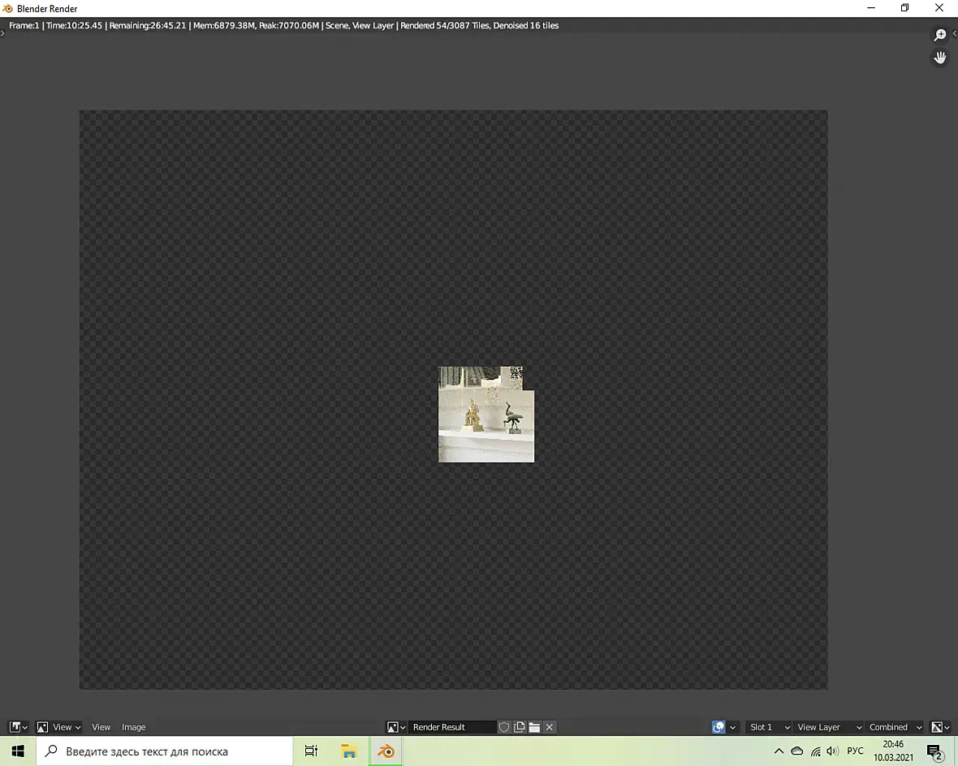The height and width of the screenshot is (766, 958).
Task: Expand left toolbar region arrow
Action: pos(2,33)
